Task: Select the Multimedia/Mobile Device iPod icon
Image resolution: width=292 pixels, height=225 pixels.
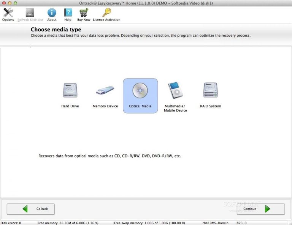Action: [175, 90]
